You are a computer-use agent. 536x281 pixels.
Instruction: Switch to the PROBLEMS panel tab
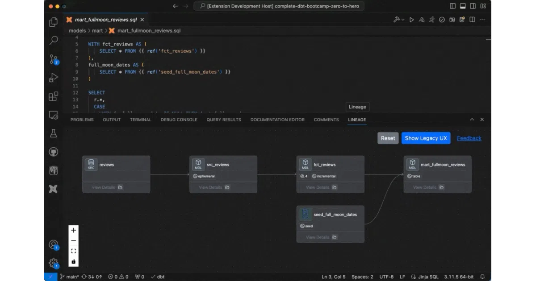tap(82, 120)
